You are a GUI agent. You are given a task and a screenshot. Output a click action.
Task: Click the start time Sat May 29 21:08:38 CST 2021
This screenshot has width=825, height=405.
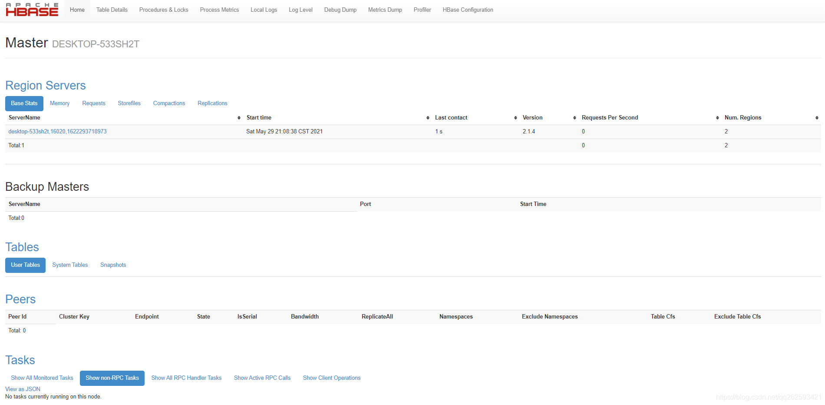[x=284, y=132]
